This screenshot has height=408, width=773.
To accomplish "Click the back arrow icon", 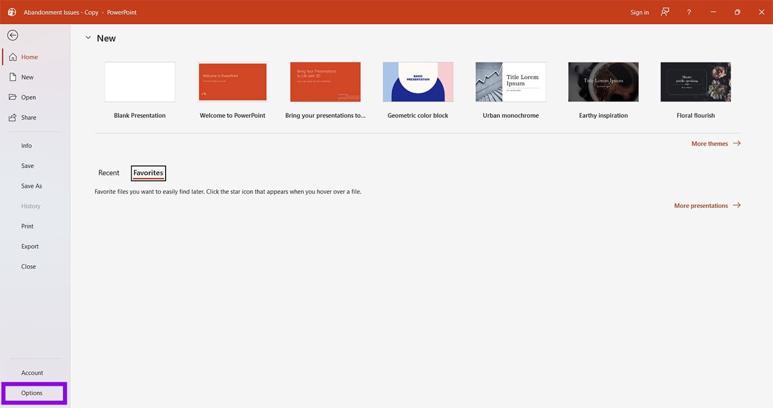I will 12,35.
